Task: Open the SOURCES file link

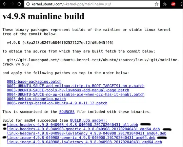Action: pyautogui.click(x=67, y=112)
